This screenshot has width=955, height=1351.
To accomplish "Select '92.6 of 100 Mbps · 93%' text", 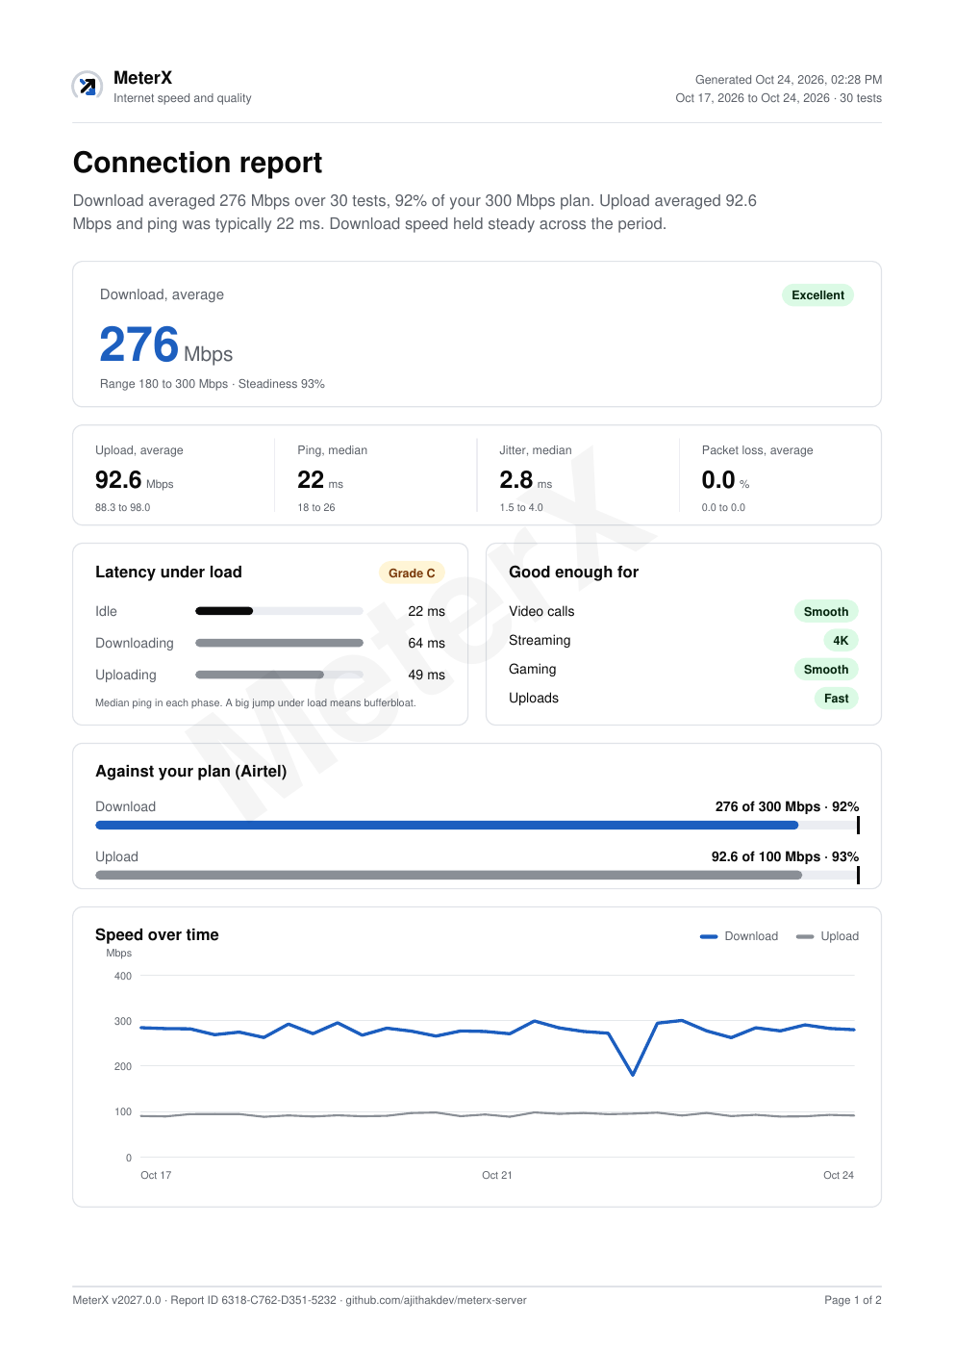I will (785, 856).
